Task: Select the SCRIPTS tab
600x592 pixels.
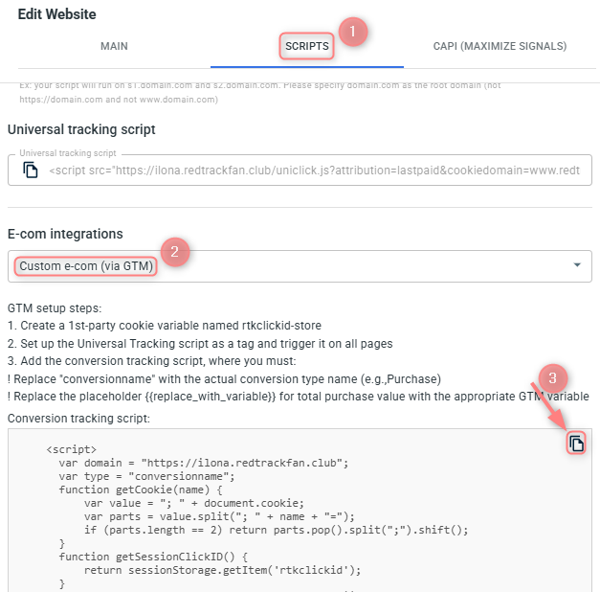Action: (307, 46)
